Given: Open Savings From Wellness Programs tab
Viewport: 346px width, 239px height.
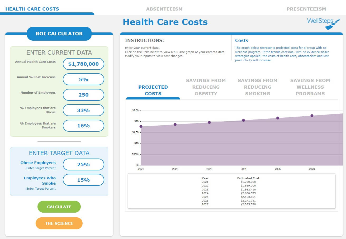Looking at the screenshot, I should 310,87.
